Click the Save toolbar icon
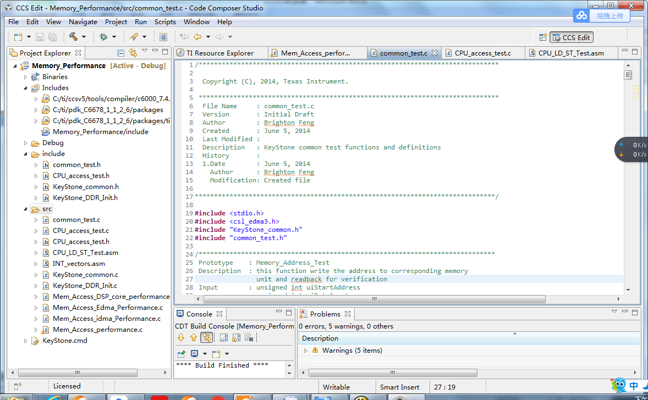 tap(40, 37)
